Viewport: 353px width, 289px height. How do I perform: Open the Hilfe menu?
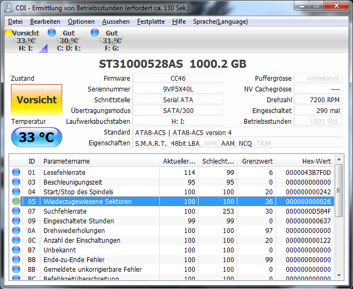coord(179,22)
